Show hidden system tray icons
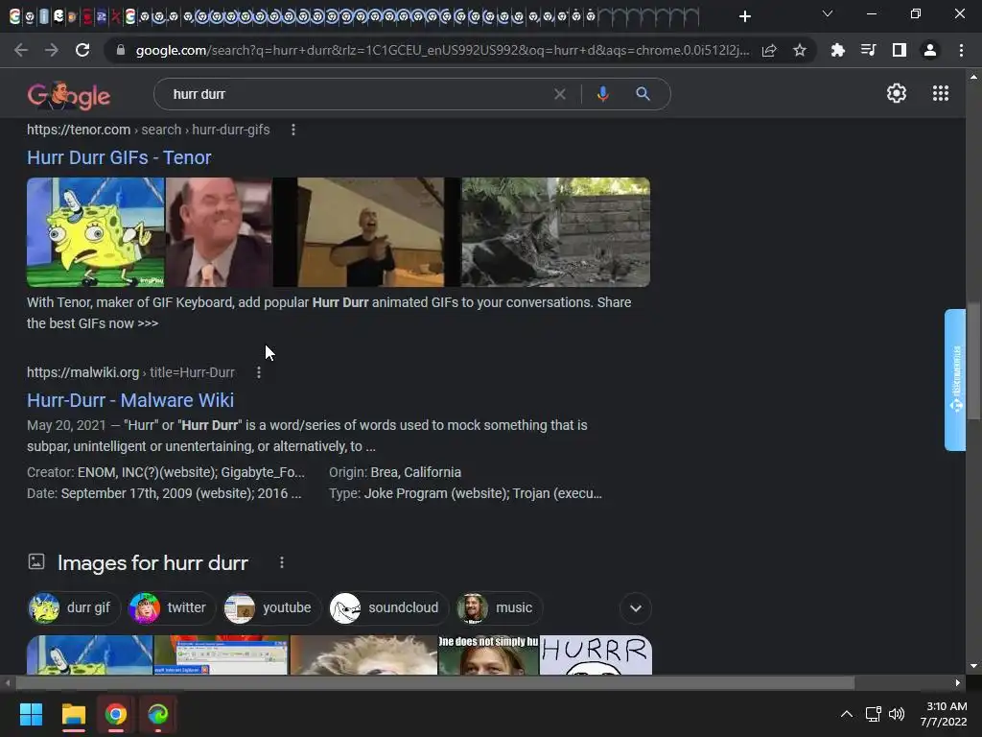This screenshot has height=737, width=982. click(846, 714)
